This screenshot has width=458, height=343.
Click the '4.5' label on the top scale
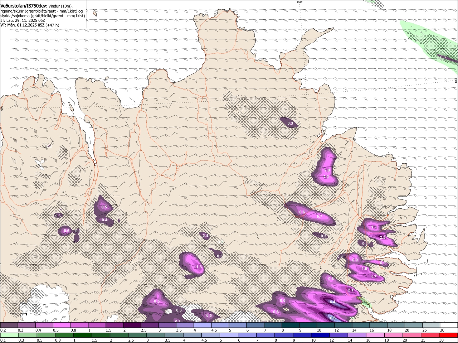coord(214,330)
